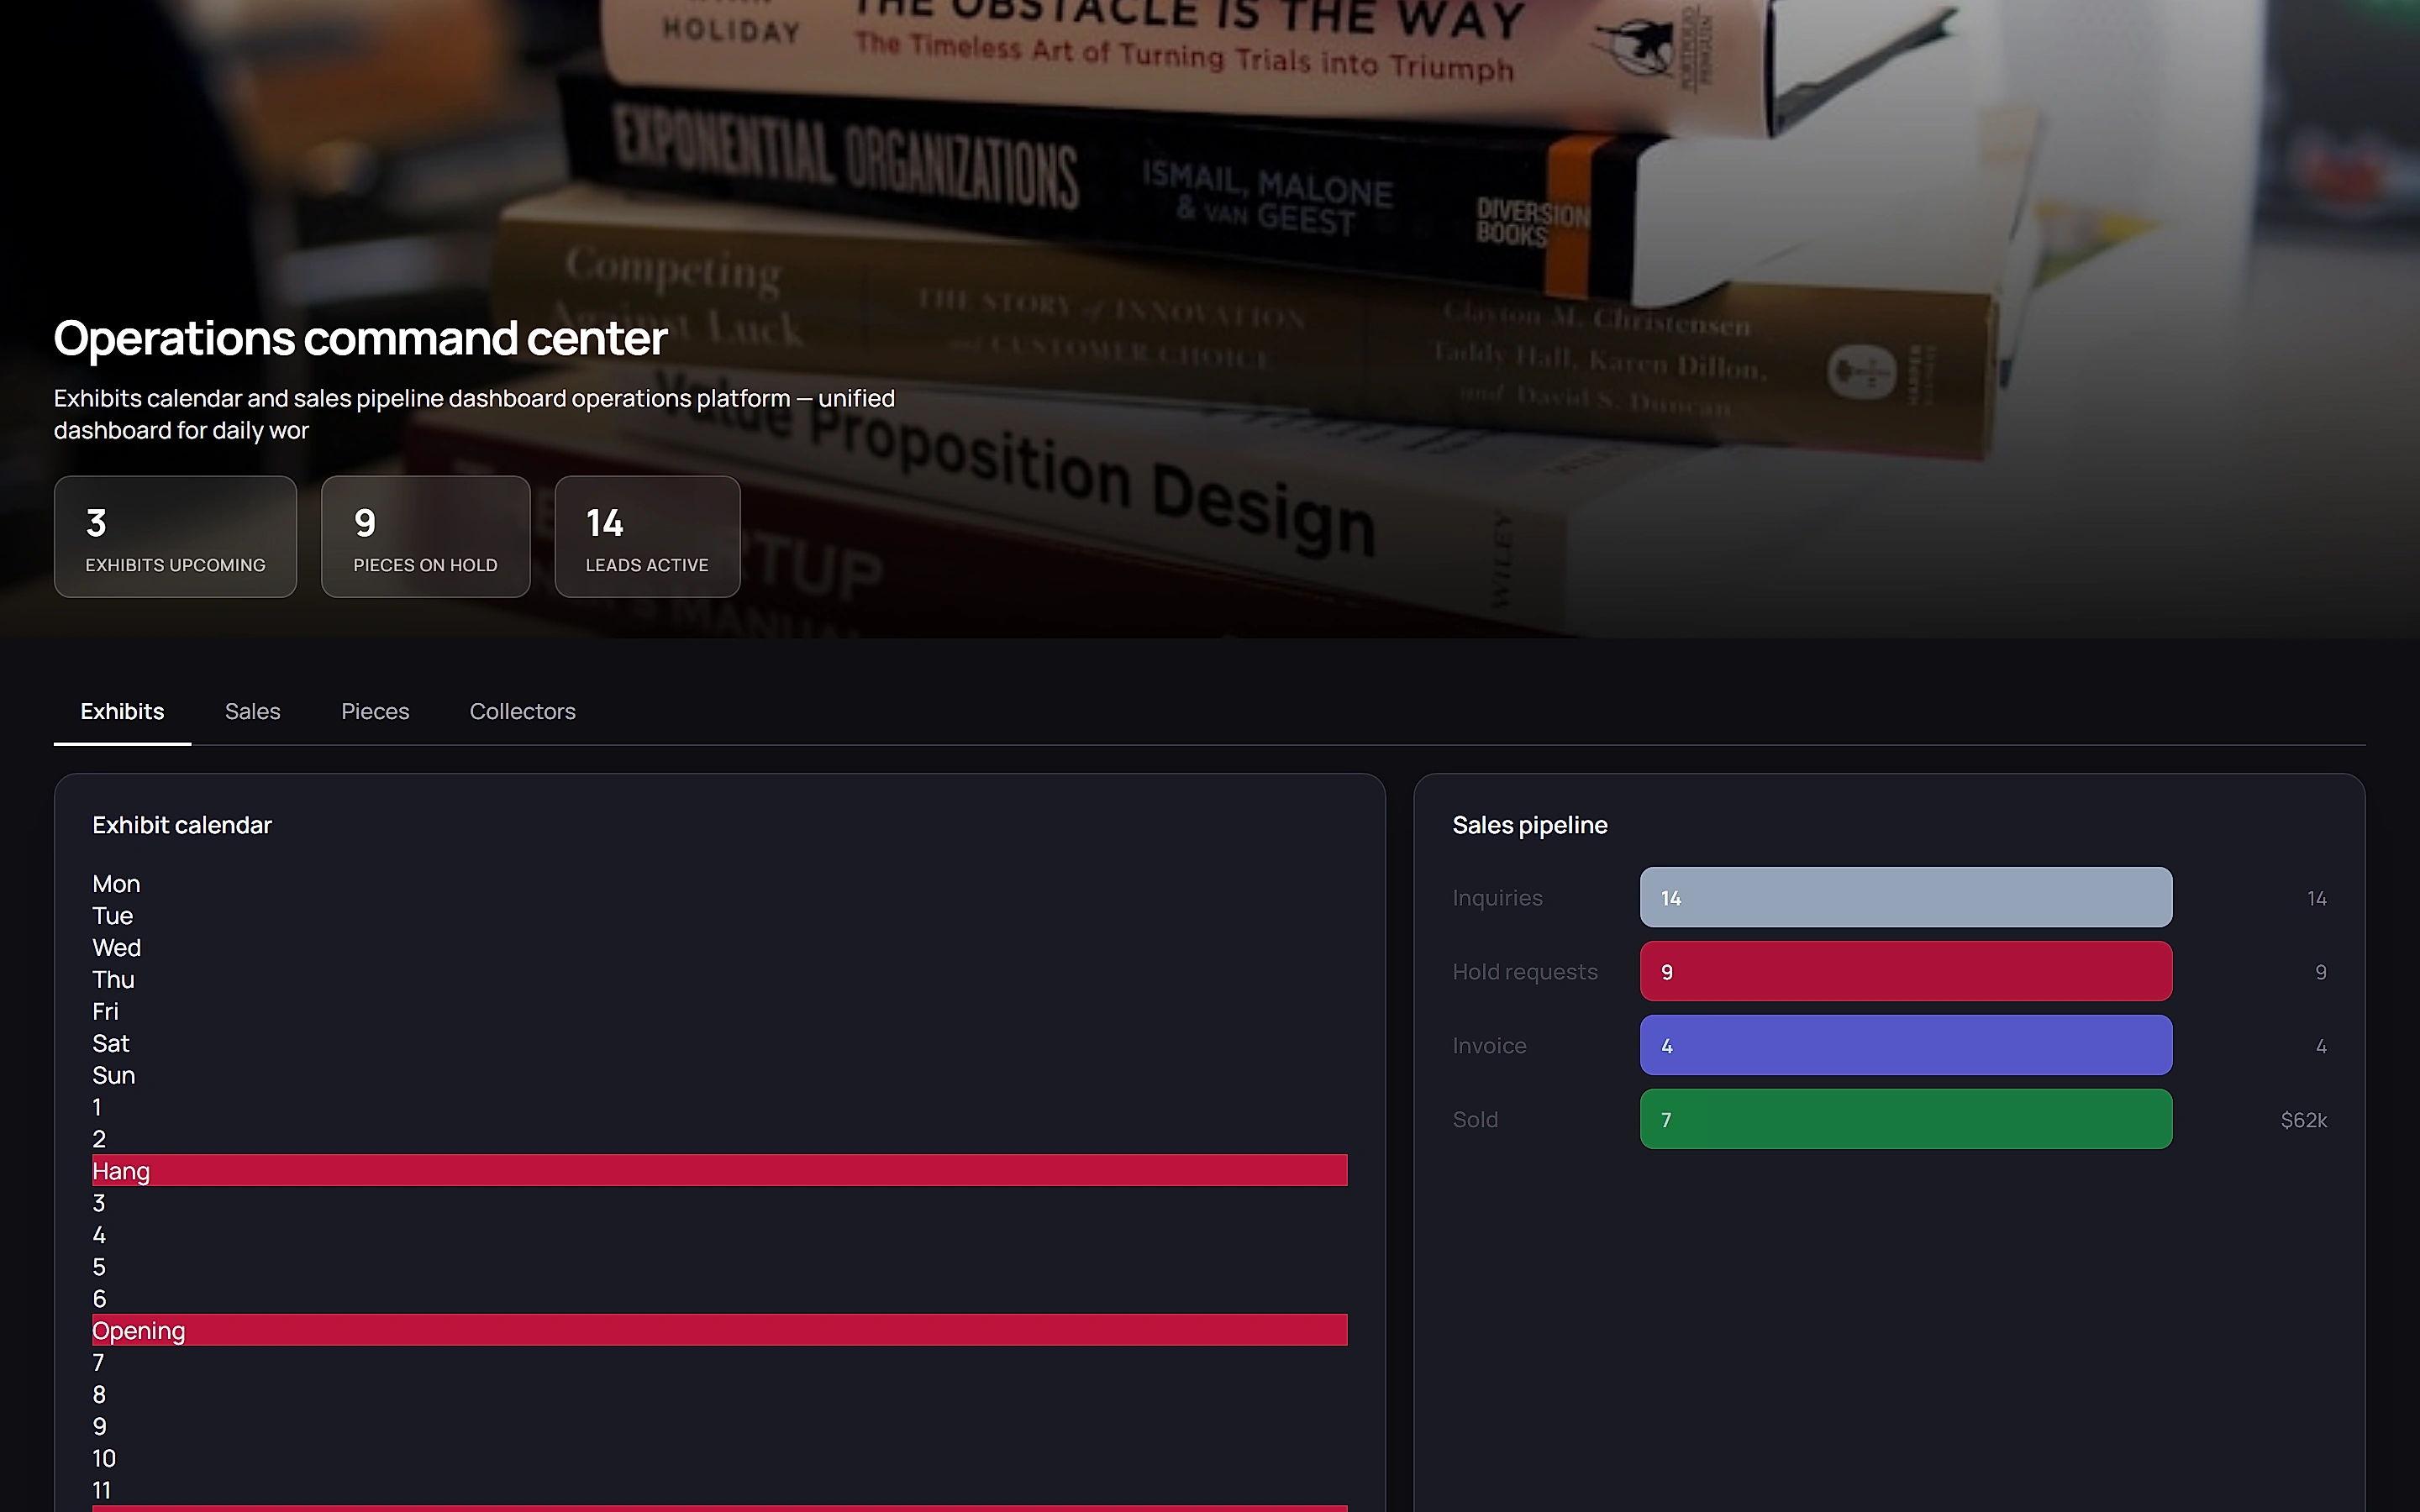Click the Thu weekday label

click(x=113, y=980)
